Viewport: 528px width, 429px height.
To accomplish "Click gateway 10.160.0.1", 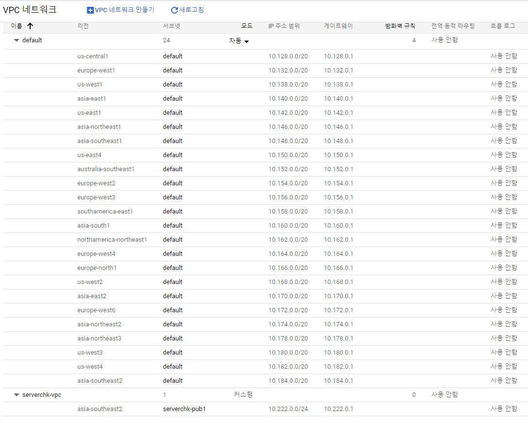I will coord(338,226).
